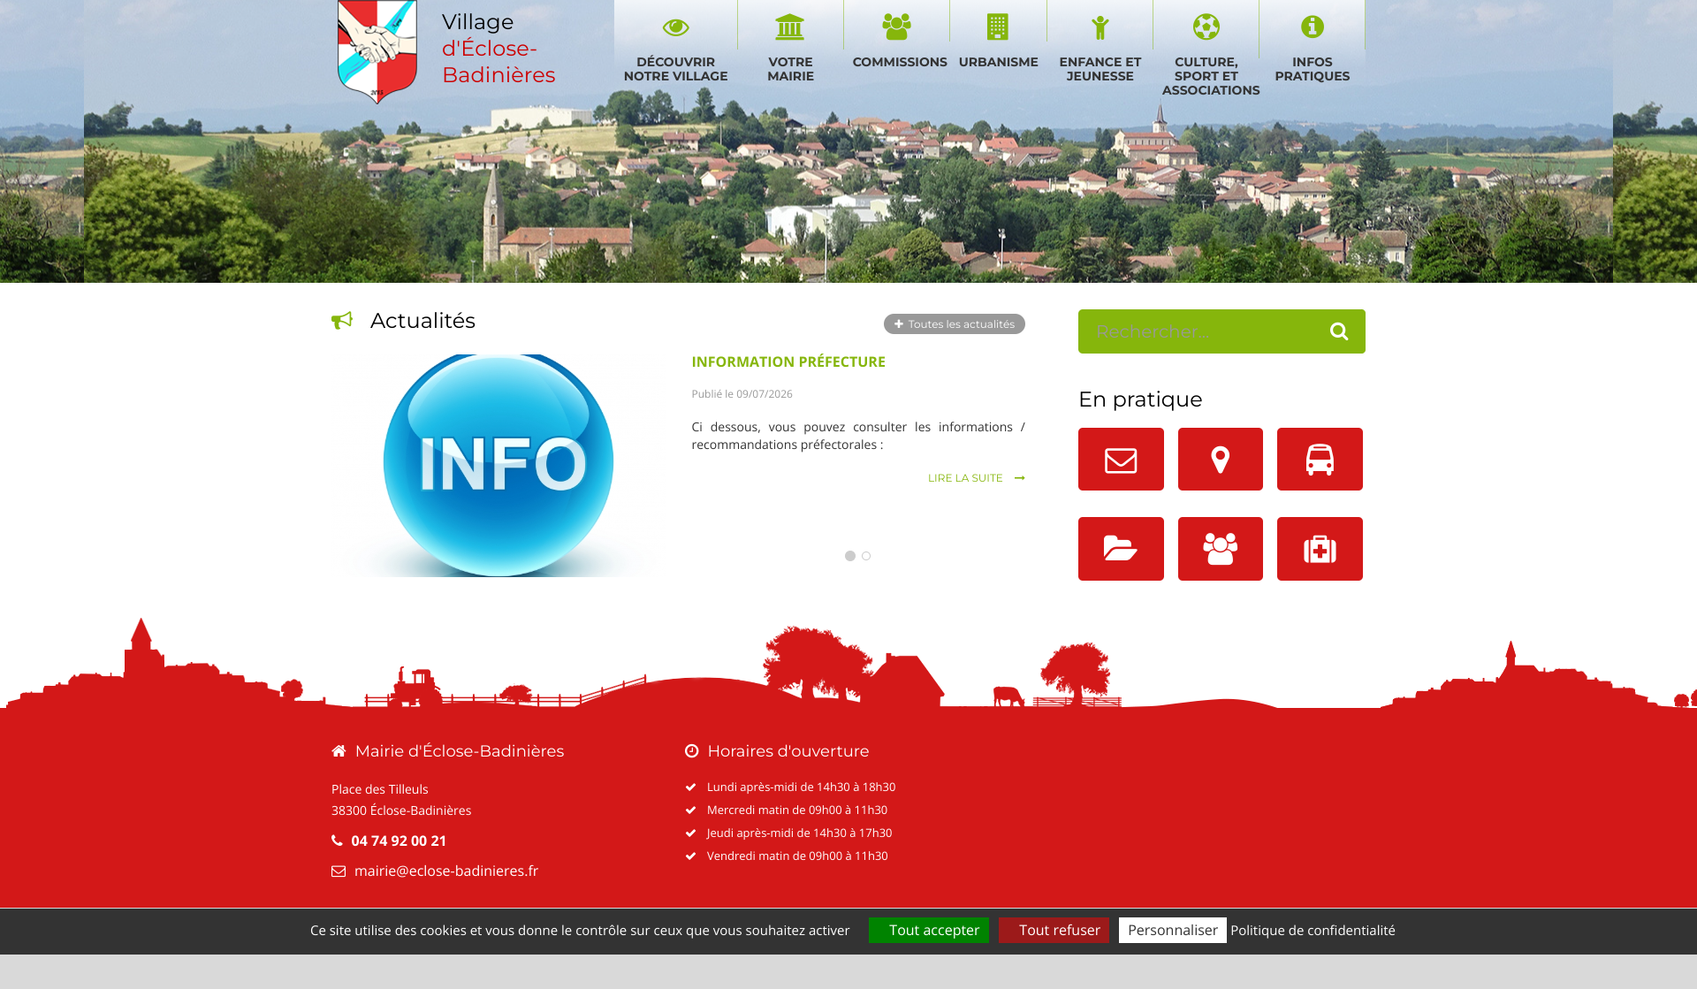The height and width of the screenshot is (989, 1697).
Task: Click the child icon above Enfance et Jeunesse
Action: 1100,27
